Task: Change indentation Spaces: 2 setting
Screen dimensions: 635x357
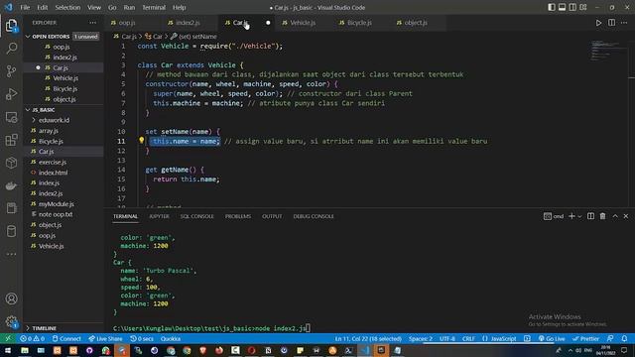Action: pos(421,338)
